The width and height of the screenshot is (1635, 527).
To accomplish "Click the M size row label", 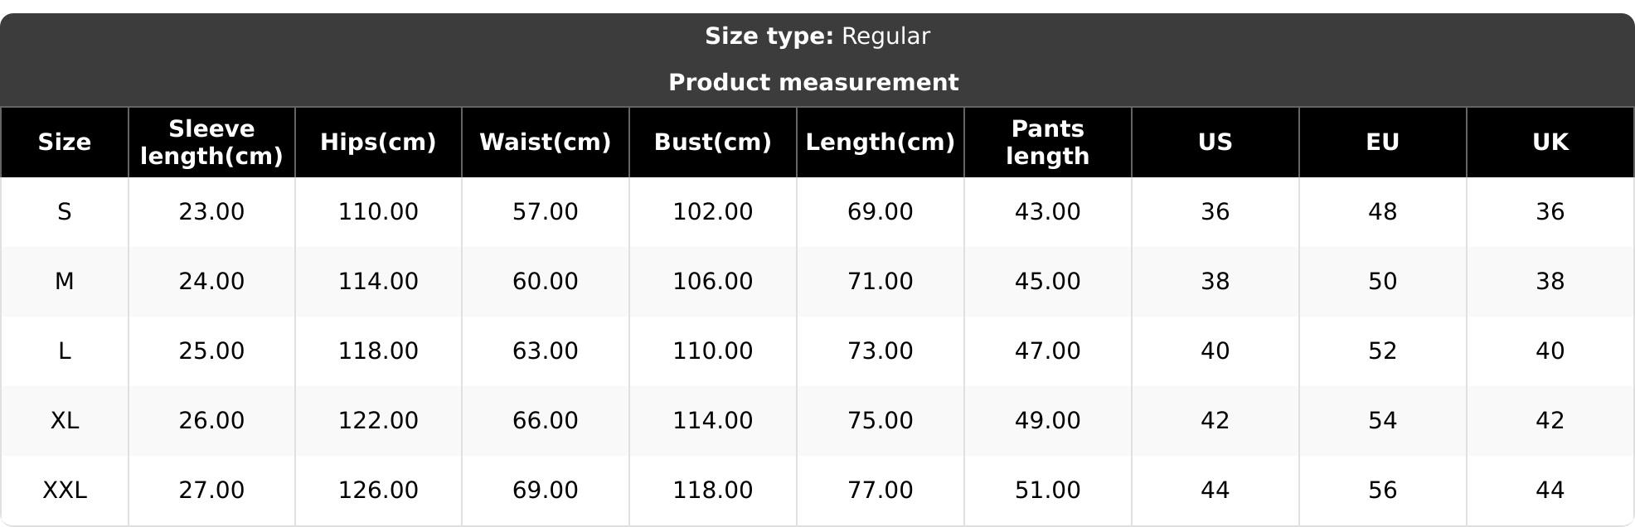I will point(65,282).
